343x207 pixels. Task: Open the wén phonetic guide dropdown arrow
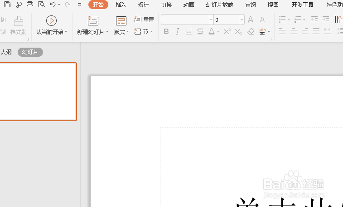click(269, 32)
